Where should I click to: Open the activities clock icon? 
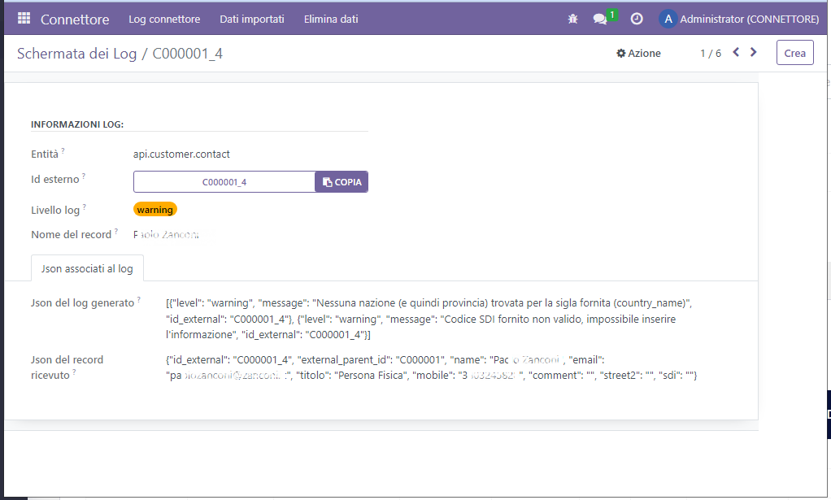[x=637, y=19]
